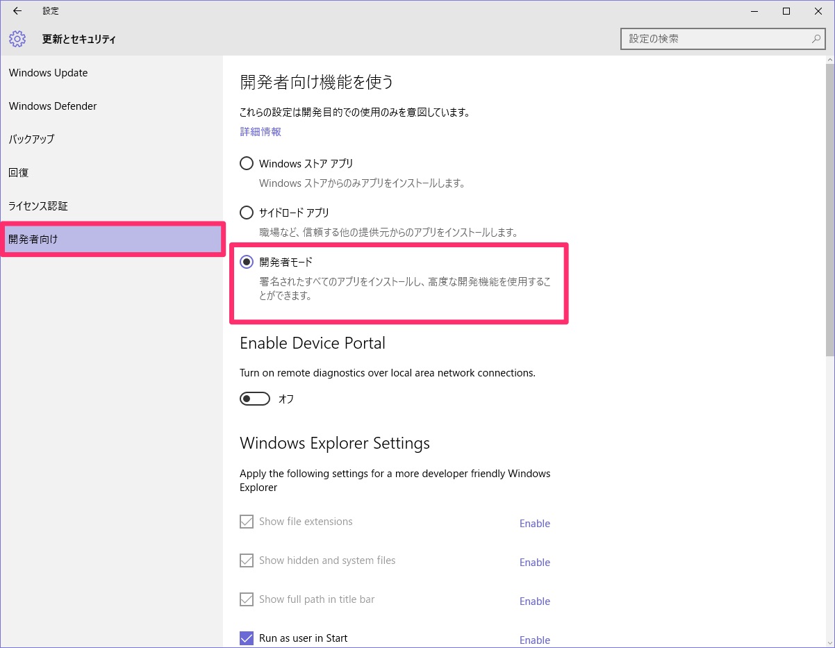Click the 更新とセキュリティ page title

coord(79,40)
